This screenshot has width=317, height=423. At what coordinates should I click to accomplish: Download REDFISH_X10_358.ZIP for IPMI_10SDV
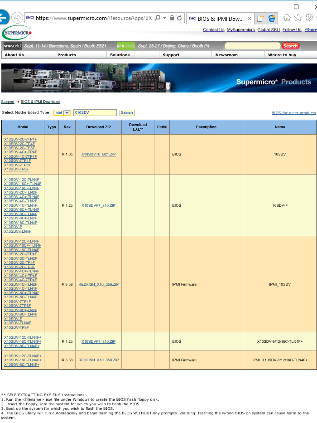tap(98, 284)
